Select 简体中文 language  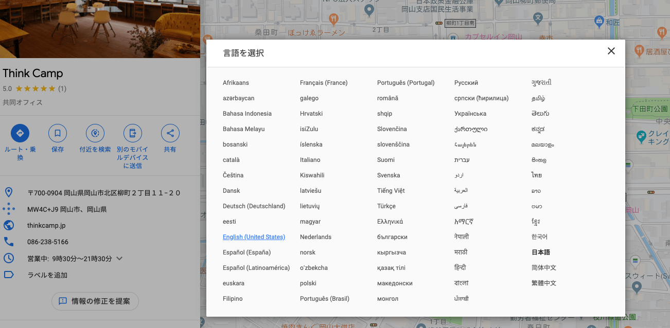(x=544, y=268)
